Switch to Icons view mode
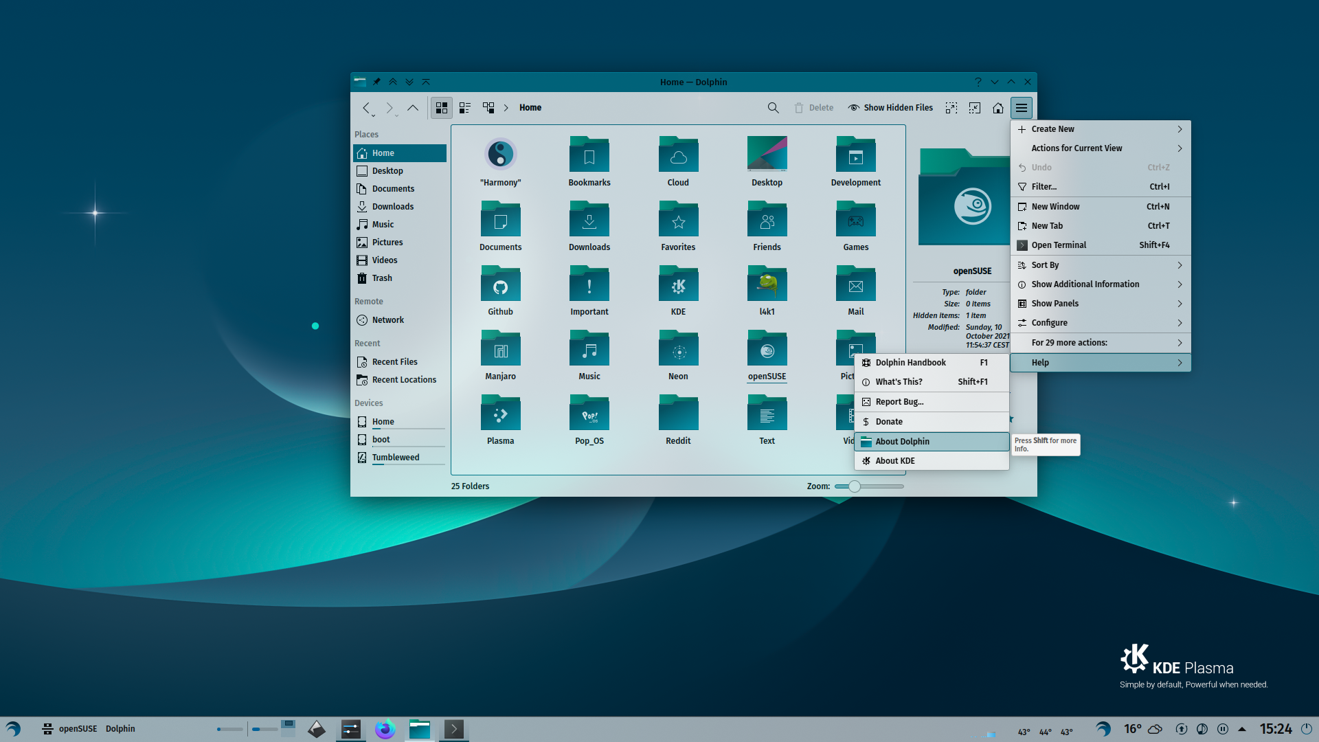Image resolution: width=1319 pixels, height=742 pixels. 442,108
